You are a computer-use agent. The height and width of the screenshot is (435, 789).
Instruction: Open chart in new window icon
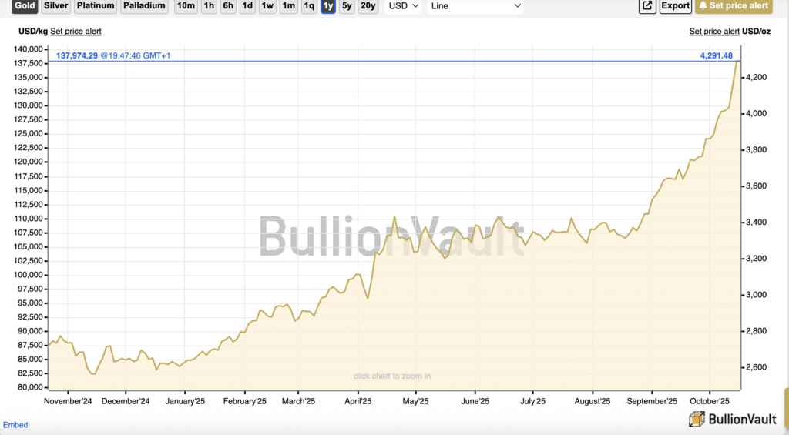click(647, 6)
